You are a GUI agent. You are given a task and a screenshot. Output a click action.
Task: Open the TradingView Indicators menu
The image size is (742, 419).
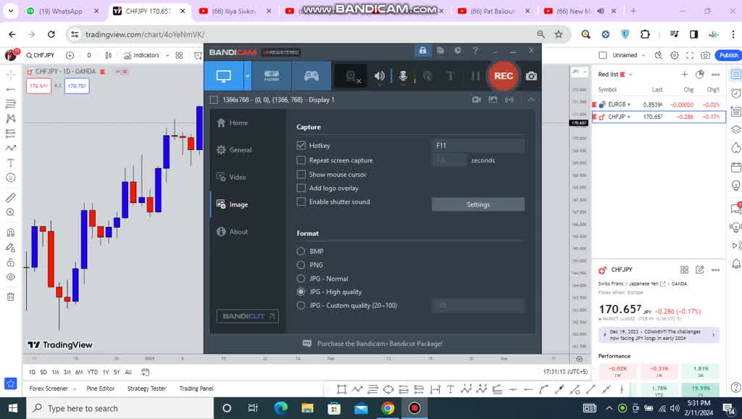[141, 55]
